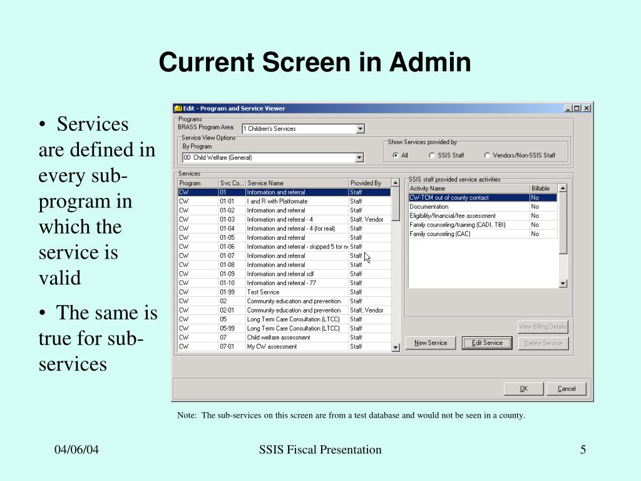Select the 'Documentation' activity row
The width and height of the screenshot is (641, 481).
tap(483, 207)
